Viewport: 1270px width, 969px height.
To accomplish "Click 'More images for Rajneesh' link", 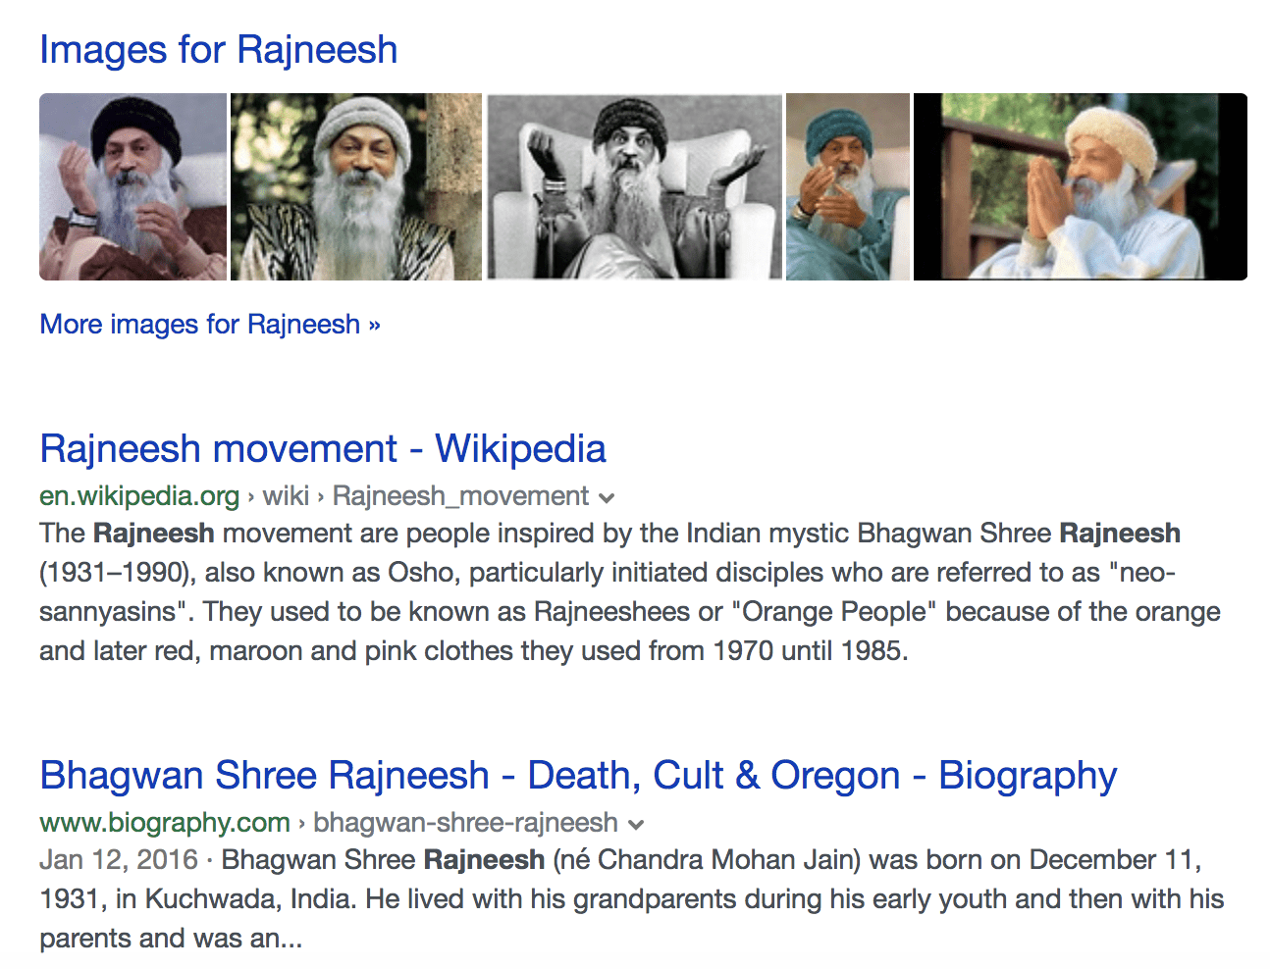I will (x=209, y=325).
